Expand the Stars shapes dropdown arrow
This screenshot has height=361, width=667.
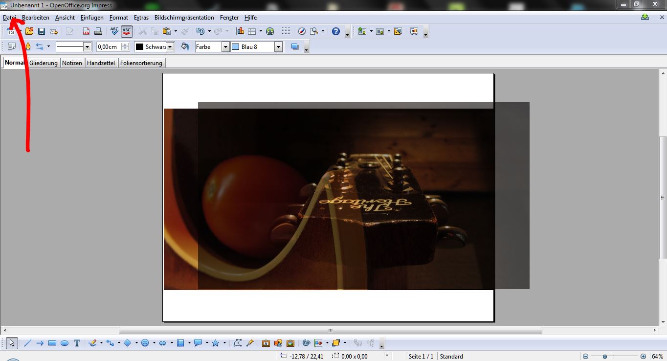[224, 343]
